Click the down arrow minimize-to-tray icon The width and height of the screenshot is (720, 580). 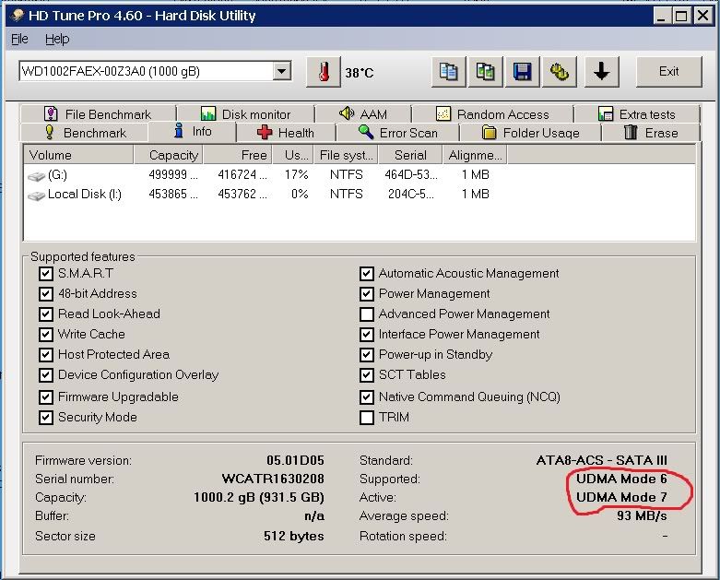point(601,72)
